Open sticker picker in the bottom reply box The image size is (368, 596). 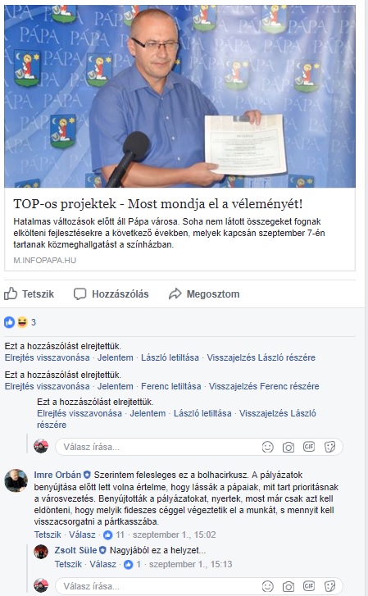pos(329,586)
